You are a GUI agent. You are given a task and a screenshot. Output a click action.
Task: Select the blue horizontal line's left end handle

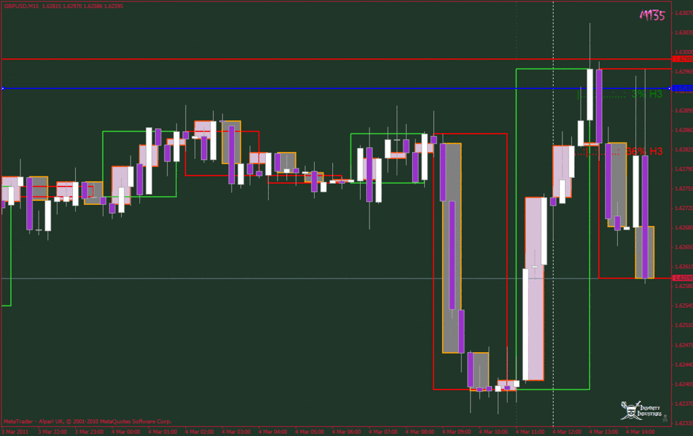click(3, 89)
